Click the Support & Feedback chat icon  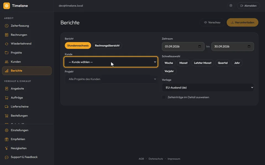click(7, 157)
